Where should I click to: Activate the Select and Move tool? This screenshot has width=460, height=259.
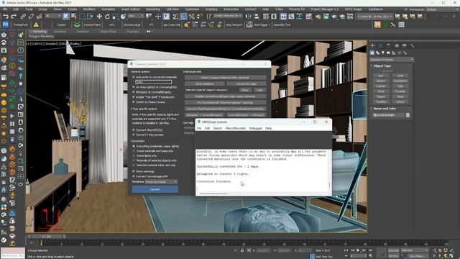click(99, 17)
